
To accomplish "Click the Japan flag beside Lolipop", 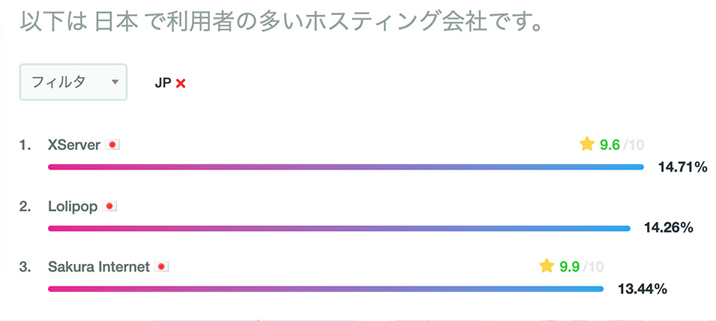I will point(109,206).
